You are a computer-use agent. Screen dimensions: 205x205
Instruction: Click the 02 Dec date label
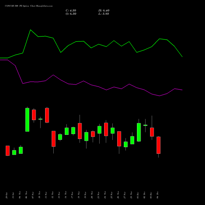[144, 195]
